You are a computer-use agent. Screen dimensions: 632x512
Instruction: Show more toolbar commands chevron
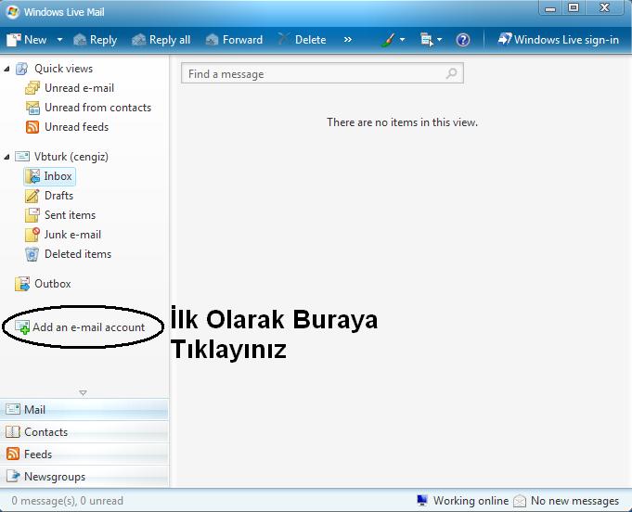[x=347, y=40]
